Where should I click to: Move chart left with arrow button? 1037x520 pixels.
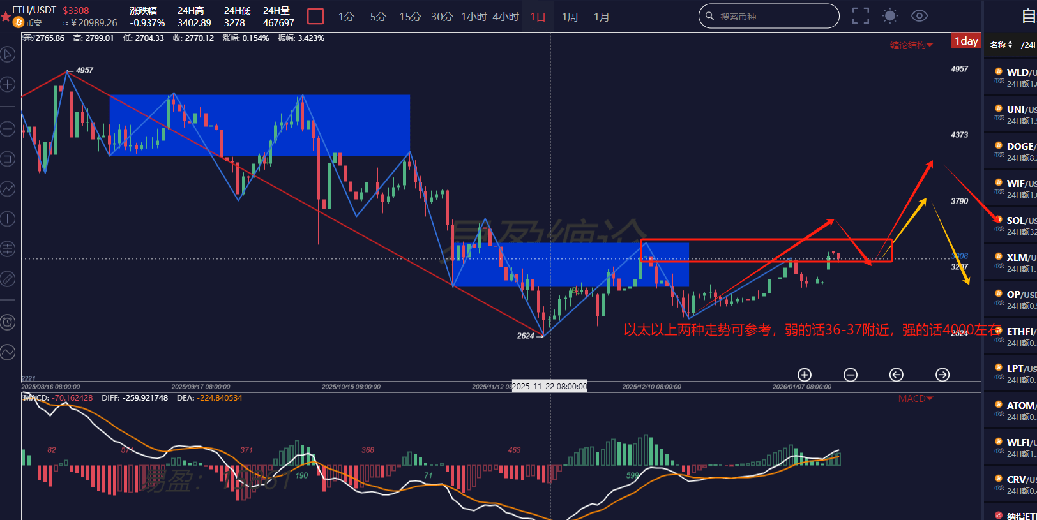tap(897, 375)
